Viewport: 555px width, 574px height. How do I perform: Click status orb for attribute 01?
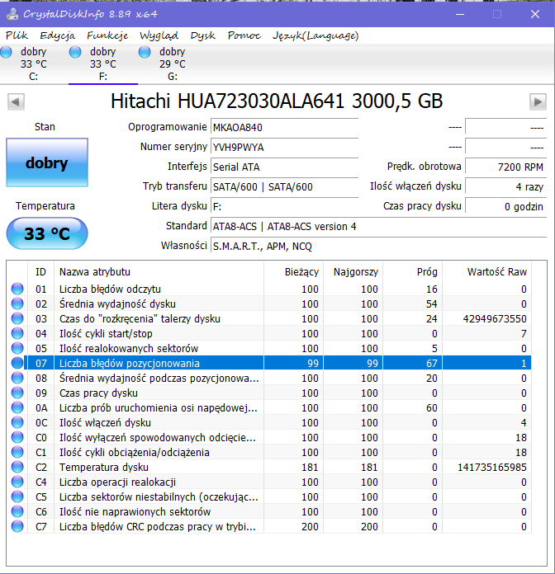point(17,289)
